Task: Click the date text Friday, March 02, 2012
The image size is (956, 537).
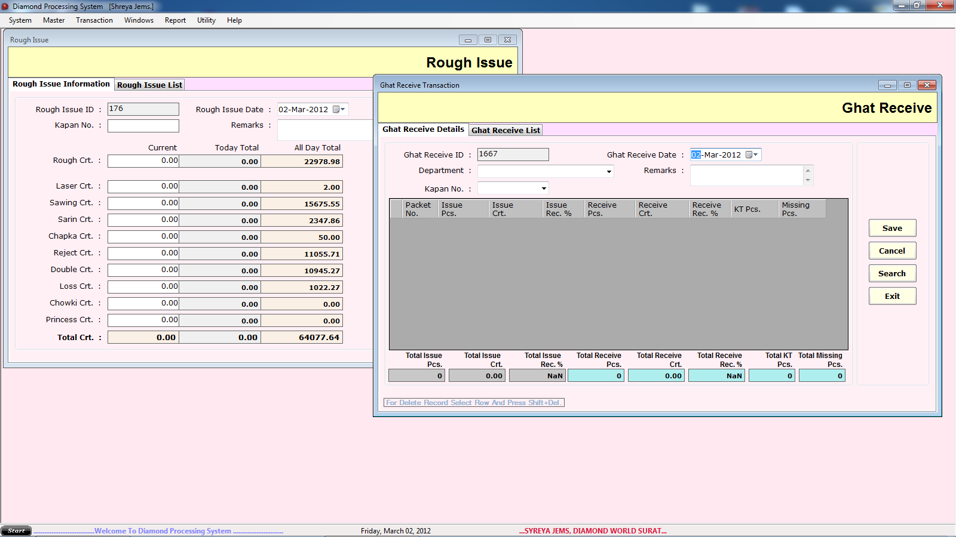Action: pos(396,530)
